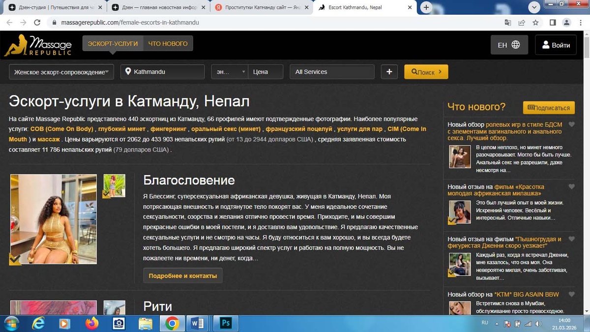The width and height of the screenshot is (590, 332).
Task: Open Photoshop from the taskbar
Action: click(x=225, y=323)
